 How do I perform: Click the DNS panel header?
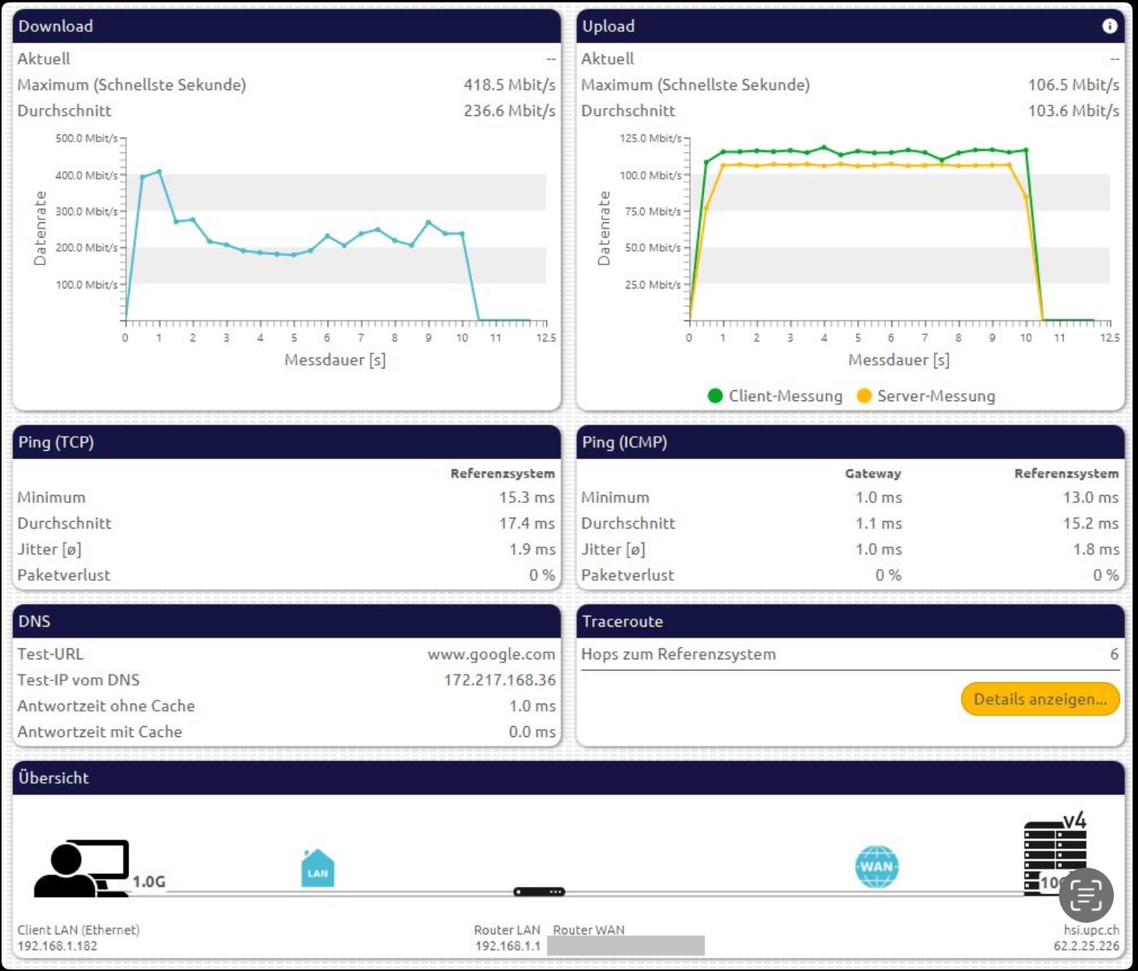click(x=286, y=621)
